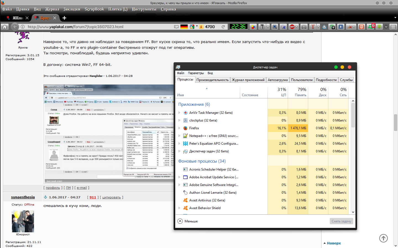
Task: Expand the Notepad++ process row
Action: [x=179, y=136]
